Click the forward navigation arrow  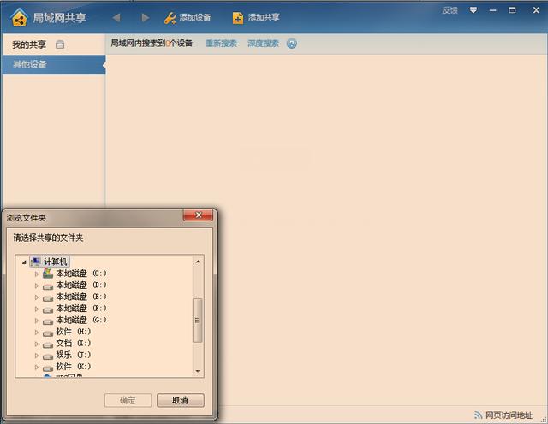point(145,17)
